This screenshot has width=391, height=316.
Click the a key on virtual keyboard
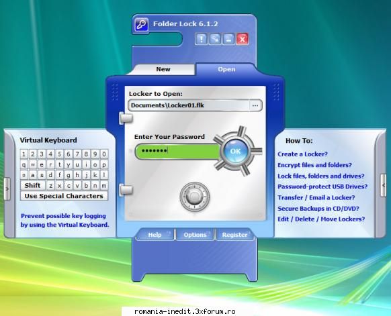point(33,175)
